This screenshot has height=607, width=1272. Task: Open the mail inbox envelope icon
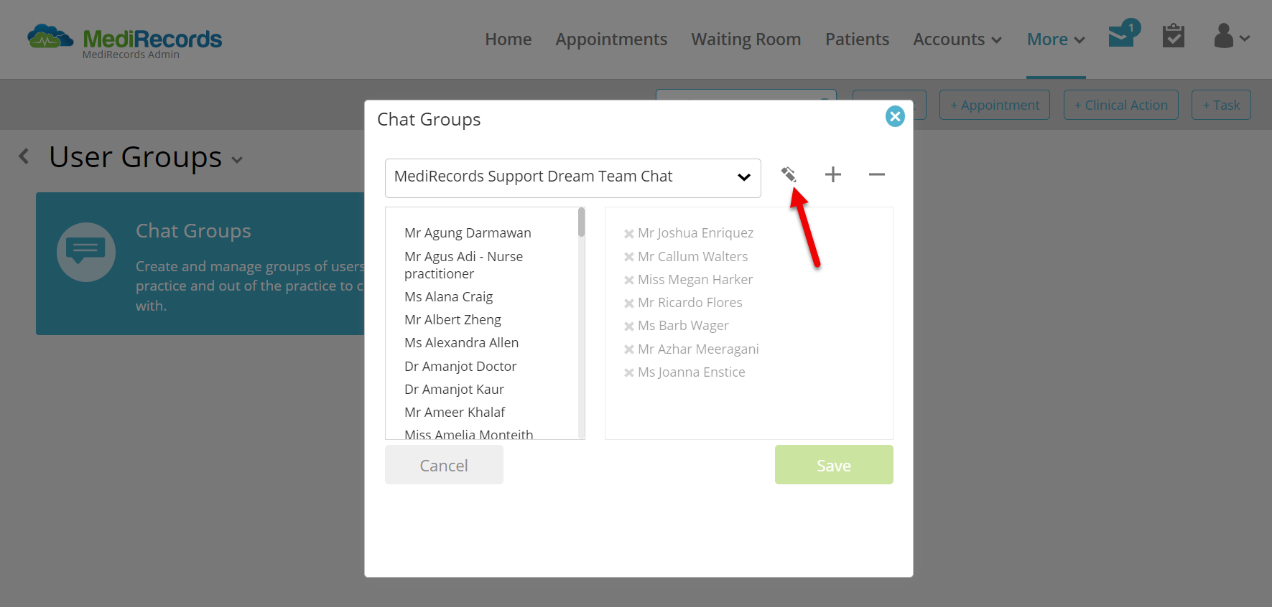pos(1121,35)
